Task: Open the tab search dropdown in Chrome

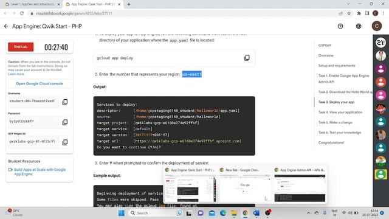Action: click(x=348, y=4)
